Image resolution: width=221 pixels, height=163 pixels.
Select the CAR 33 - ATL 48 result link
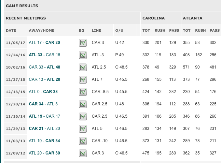pyautogui.click(x=44, y=67)
